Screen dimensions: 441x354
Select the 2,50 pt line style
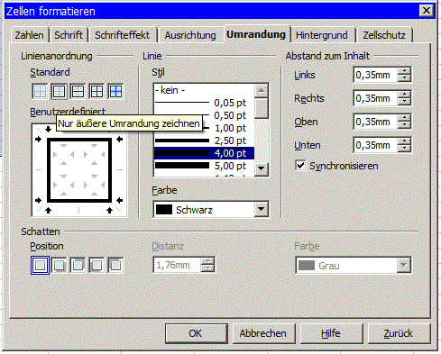(204, 141)
